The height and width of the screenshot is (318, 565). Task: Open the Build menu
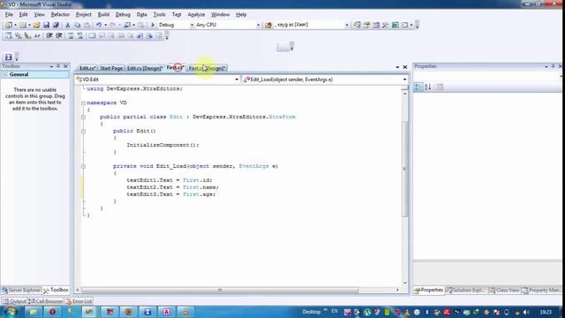103,14
